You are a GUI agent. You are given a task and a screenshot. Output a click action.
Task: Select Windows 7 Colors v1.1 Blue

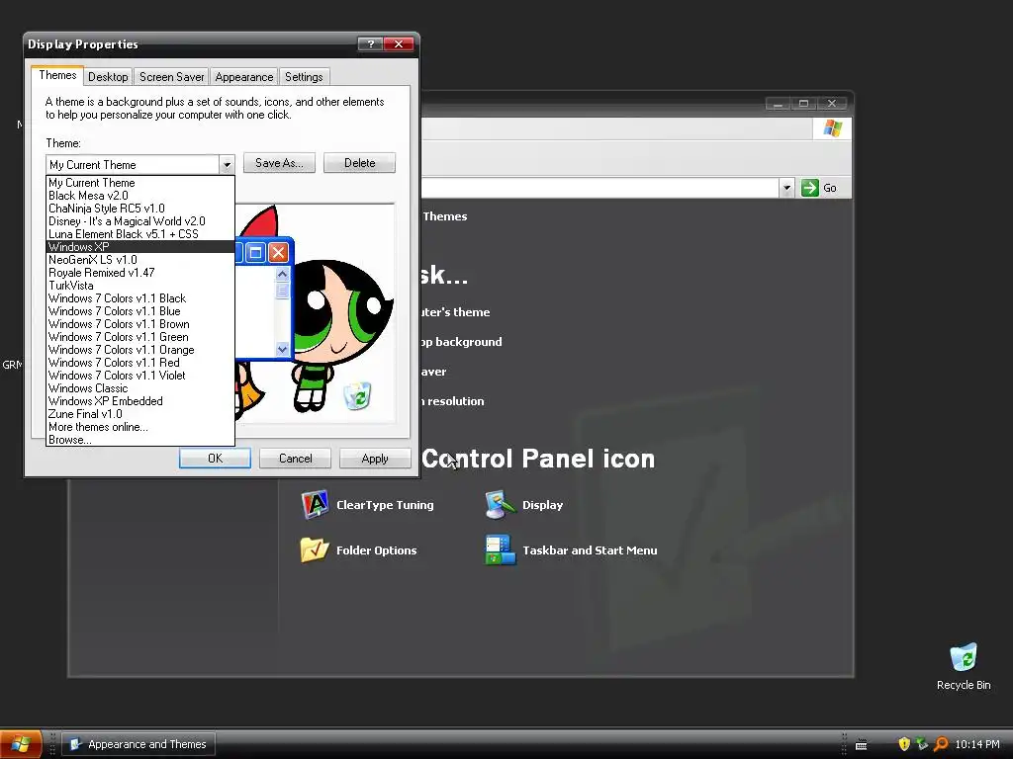(x=140, y=311)
